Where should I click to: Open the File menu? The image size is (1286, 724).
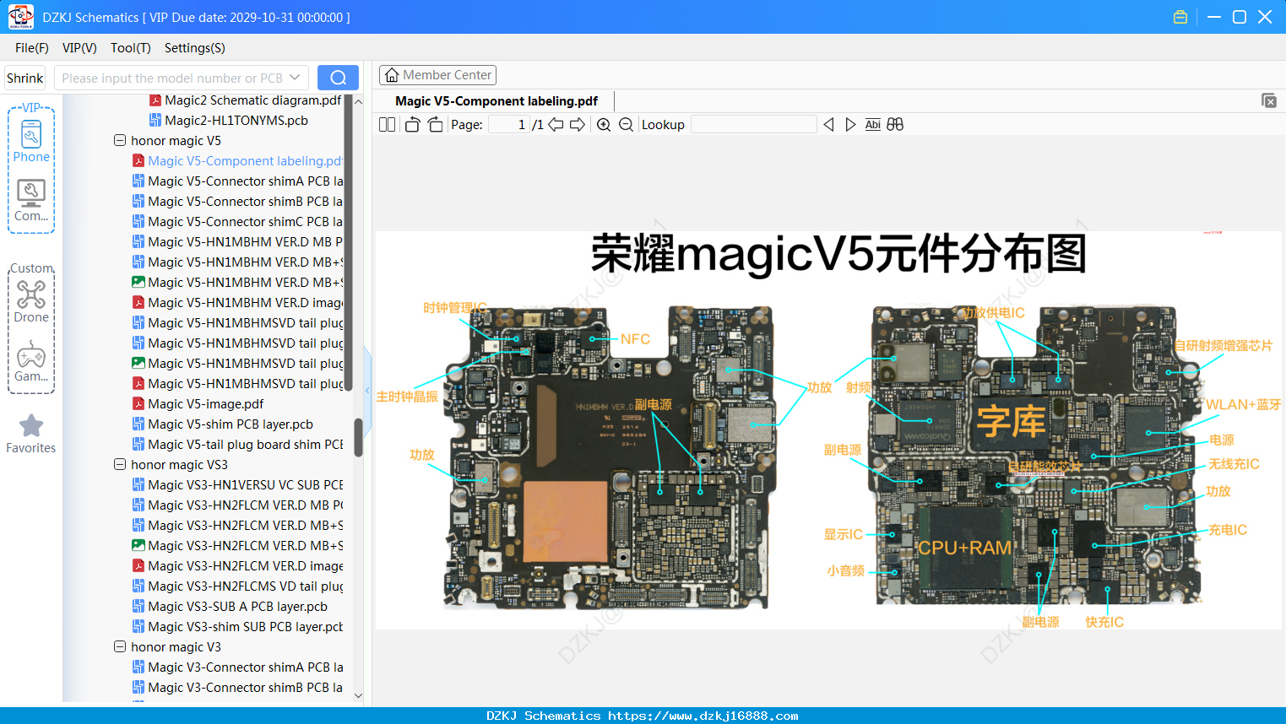coord(32,48)
